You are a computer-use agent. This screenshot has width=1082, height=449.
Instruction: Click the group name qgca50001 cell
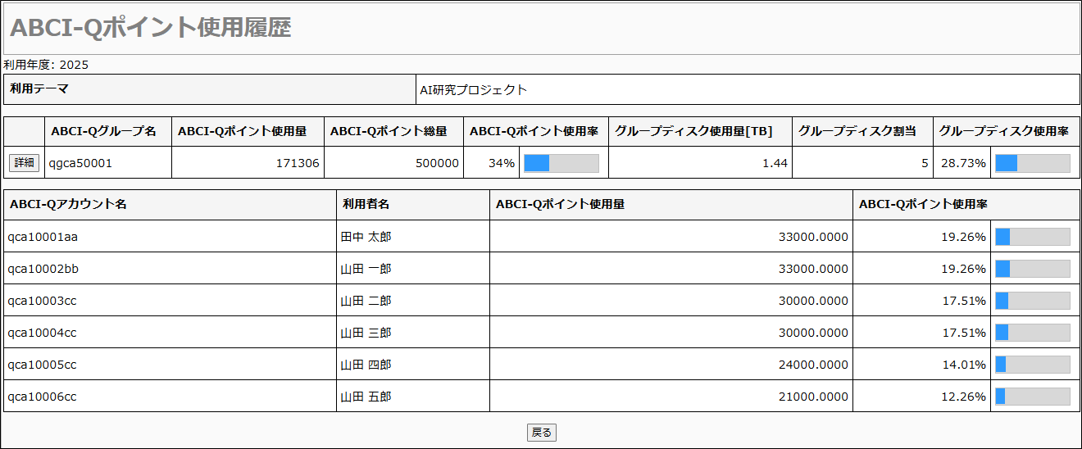80,163
